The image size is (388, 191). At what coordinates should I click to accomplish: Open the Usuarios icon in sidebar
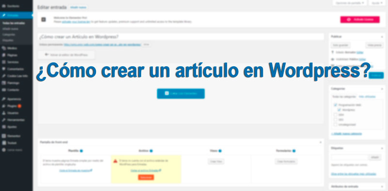(3, 113)
